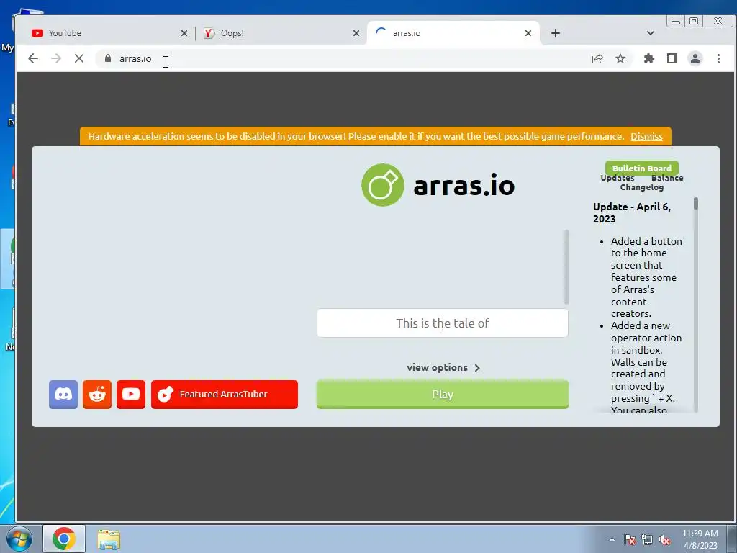Minimize the Chrome window

tap(676, 21)
